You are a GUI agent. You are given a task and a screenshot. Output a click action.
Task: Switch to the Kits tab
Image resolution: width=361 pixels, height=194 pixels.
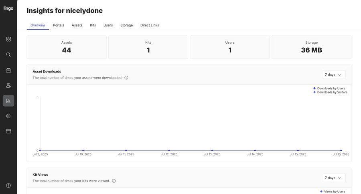coord(93,25)
